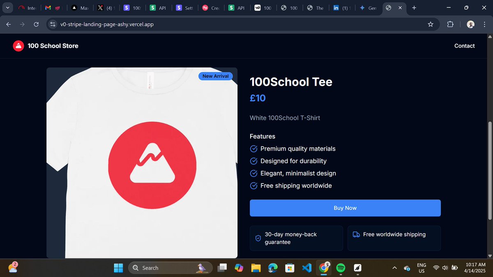Click the check icon next to Free shipping worldwide
The image size is (493, 277).
pos(254,185)
